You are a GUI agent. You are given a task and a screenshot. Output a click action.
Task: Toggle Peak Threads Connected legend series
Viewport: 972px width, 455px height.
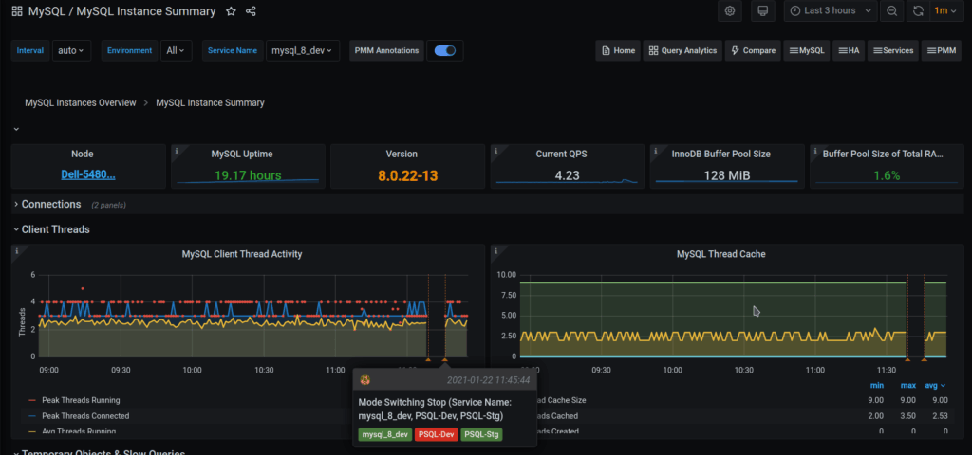pyautogui.click(x=84, y=415)
